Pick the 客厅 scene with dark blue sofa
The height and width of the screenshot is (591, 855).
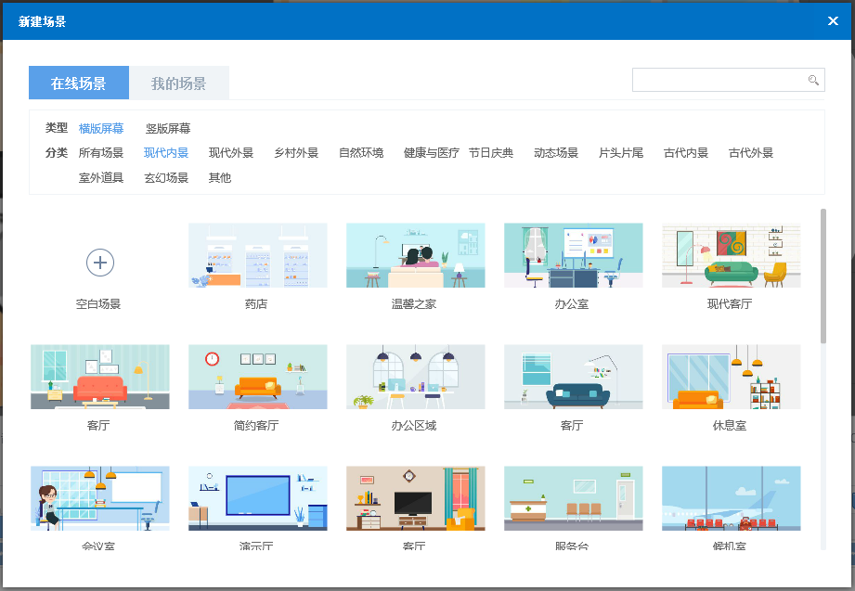pos(574,377)
